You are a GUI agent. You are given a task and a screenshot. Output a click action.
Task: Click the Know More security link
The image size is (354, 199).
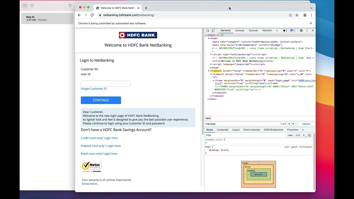tap(90, 184)
